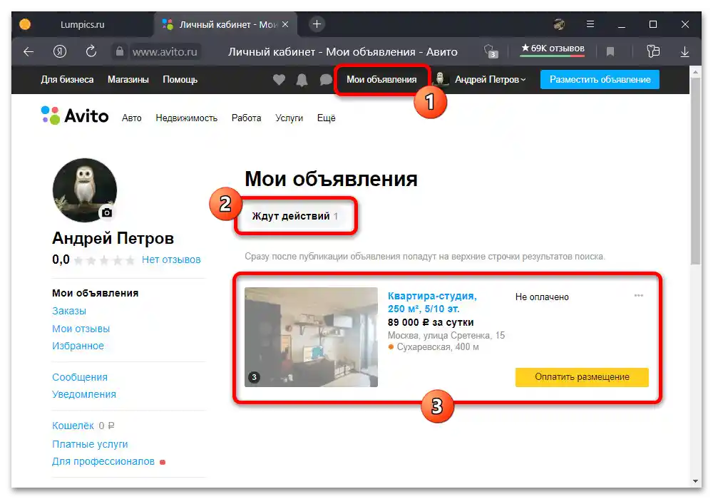The height and width of the screenshot is (499, 713).
Task: Open Помощь menu item
Action: click(180, 80)
